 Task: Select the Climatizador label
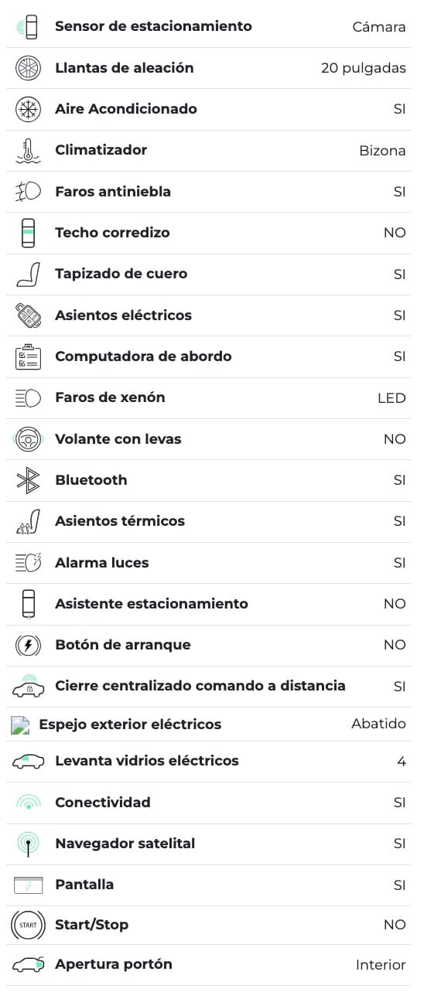click(101, 150)
